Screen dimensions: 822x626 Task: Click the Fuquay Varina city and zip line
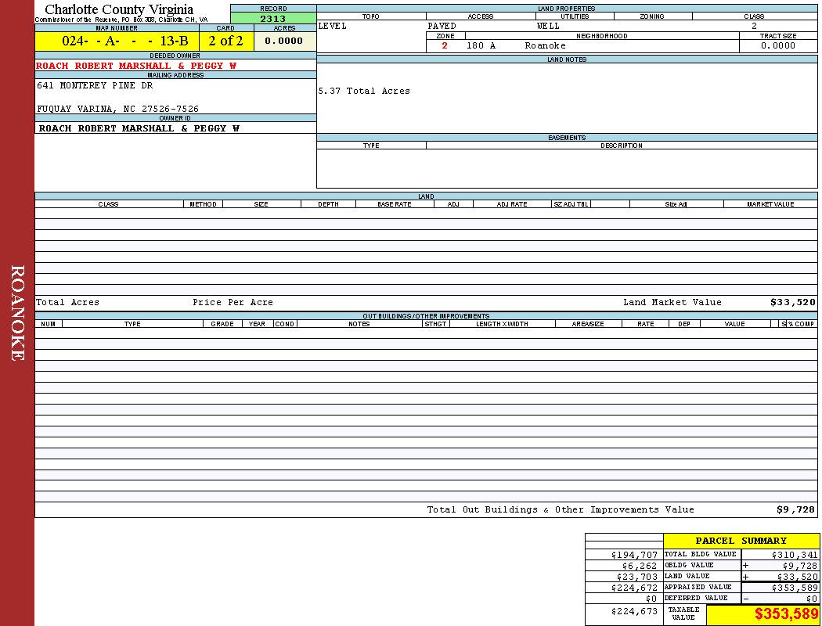[x=117, y=109]
